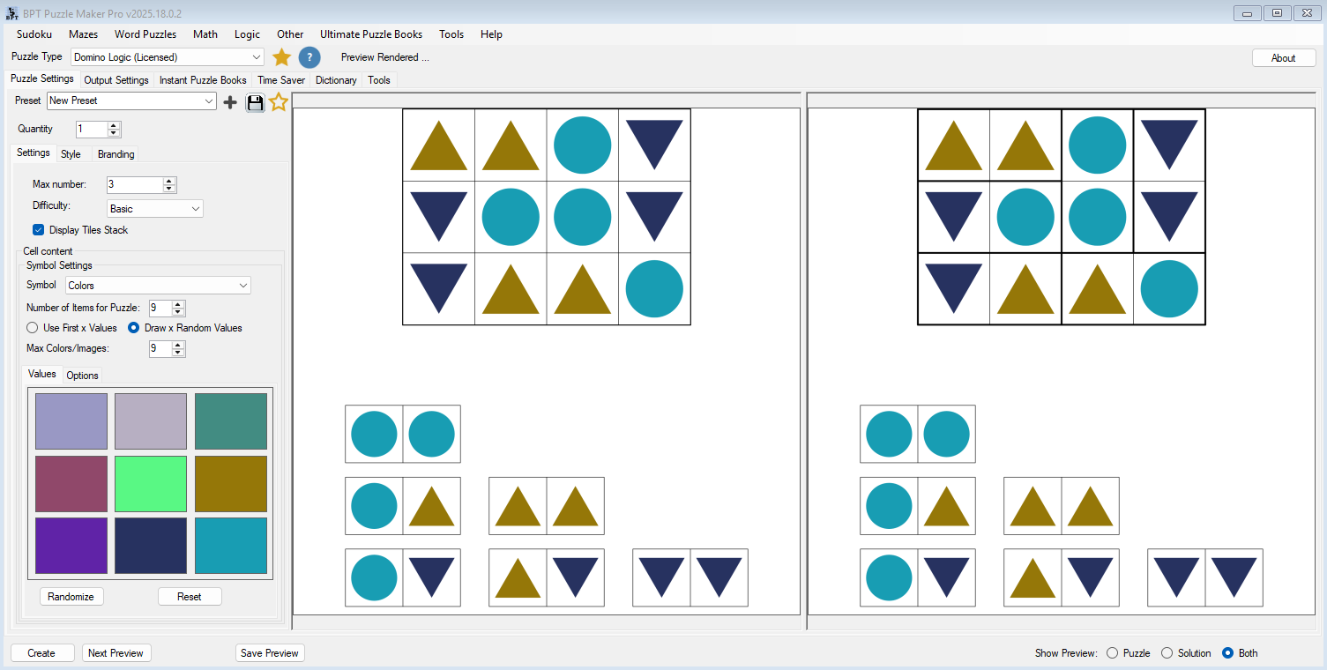Viewport: 1327px width, 670px height.
Task: Open help for the Domino Logic puzzle
Action: coord(309,56)
